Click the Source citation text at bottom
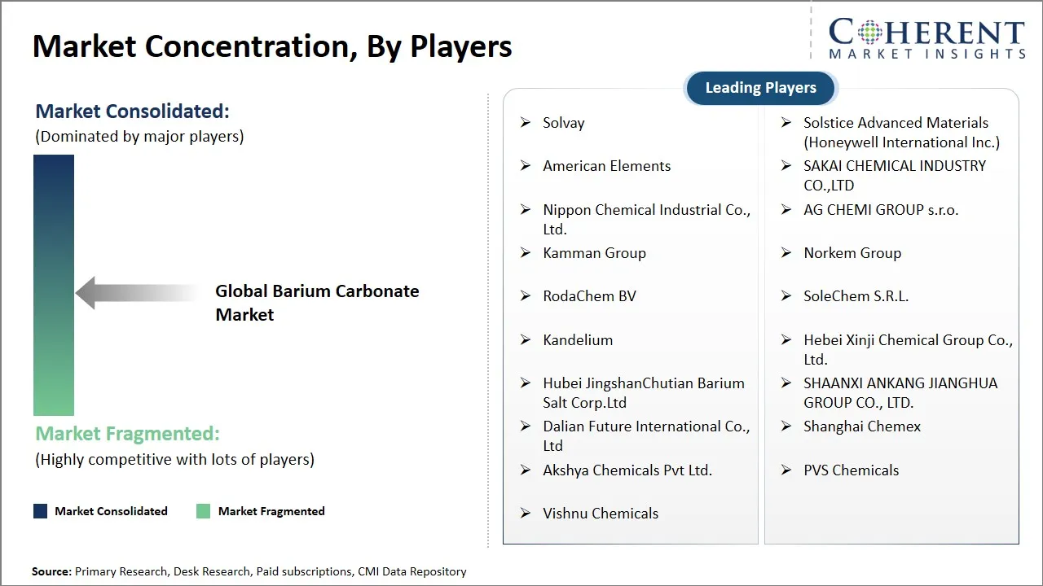The width and height of the screenshot is (1043, 586). [249, 571]
